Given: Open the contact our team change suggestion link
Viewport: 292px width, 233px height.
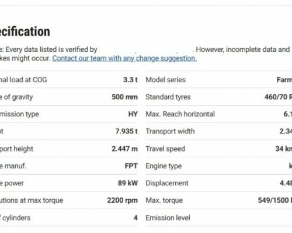Looking at the screenshot, I should coord(124,58).
